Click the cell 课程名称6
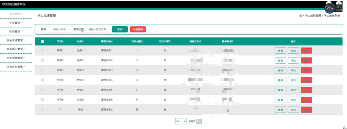 point(107,100)
